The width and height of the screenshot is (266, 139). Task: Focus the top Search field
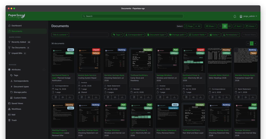click(132, 16)
